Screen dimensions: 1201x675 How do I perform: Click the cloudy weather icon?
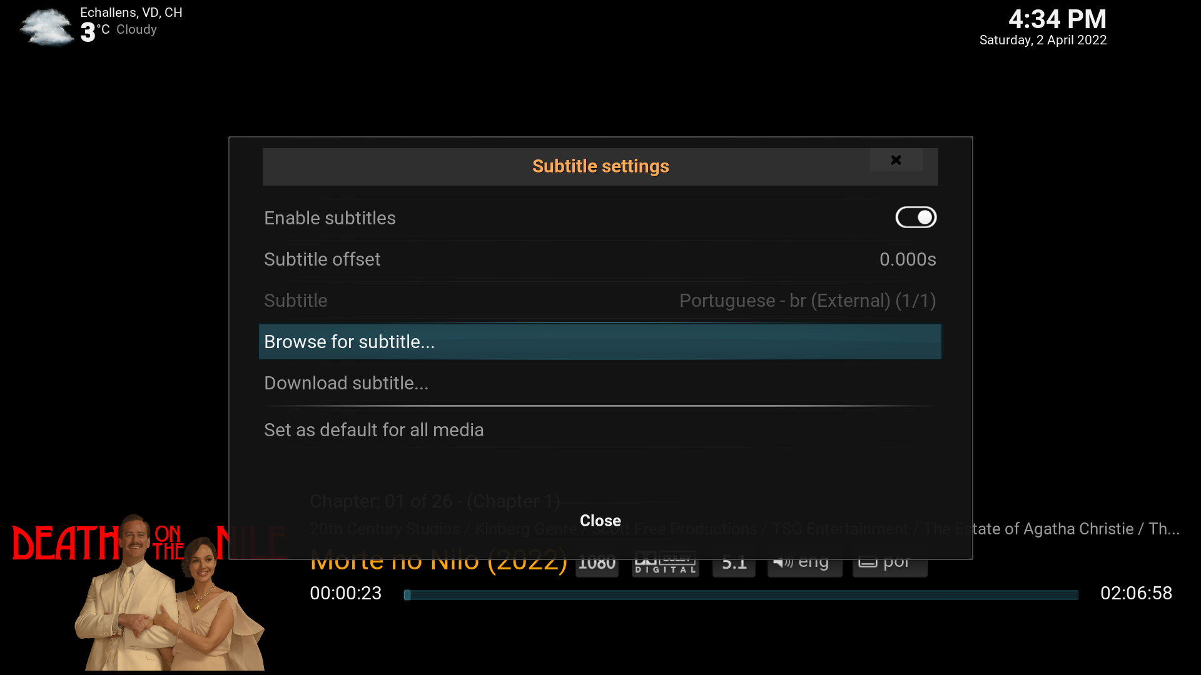pos(46,27)
